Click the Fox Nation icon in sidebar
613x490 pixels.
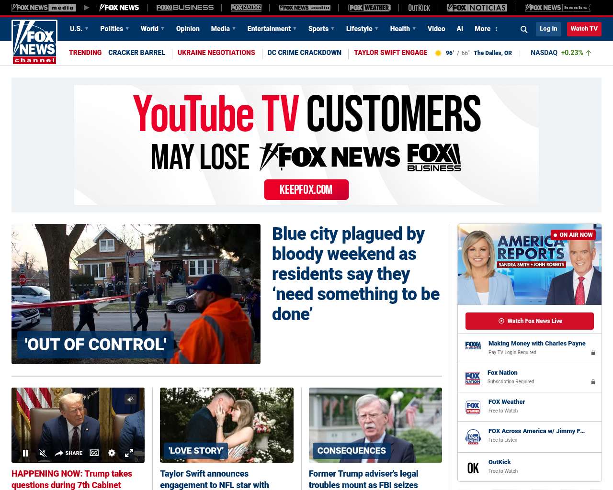coord(473,378)
